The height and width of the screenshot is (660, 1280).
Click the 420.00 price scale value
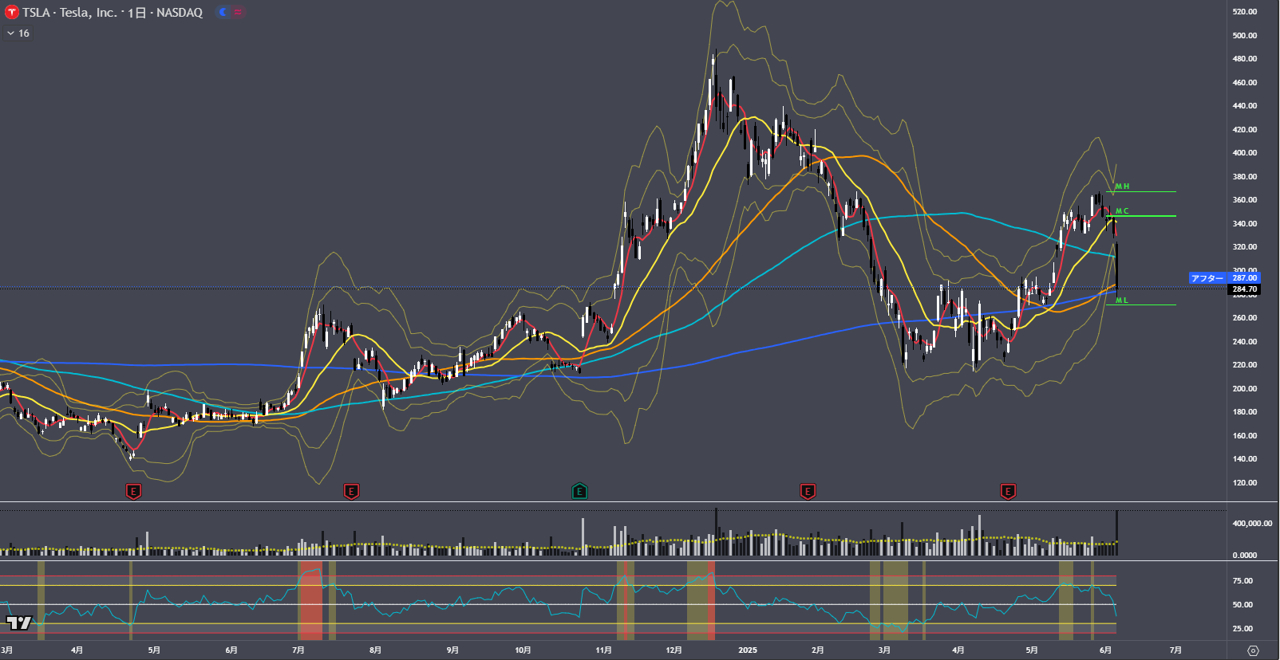tap(1244, 129)
